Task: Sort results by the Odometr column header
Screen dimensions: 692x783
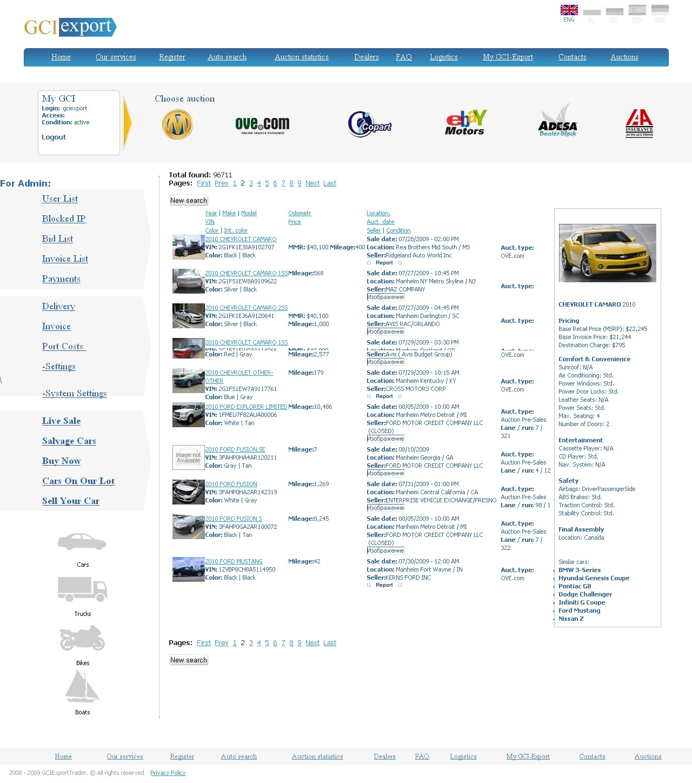Action: point(300,213)
